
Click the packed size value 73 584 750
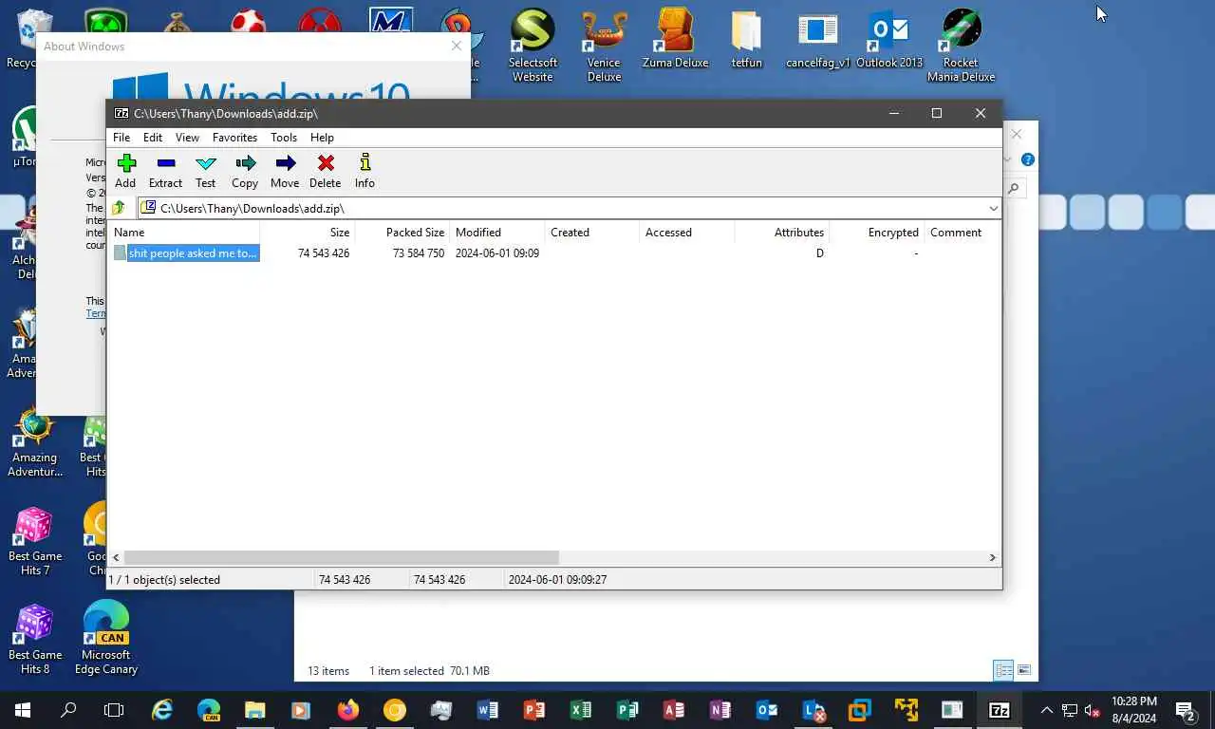coord(419,253)
